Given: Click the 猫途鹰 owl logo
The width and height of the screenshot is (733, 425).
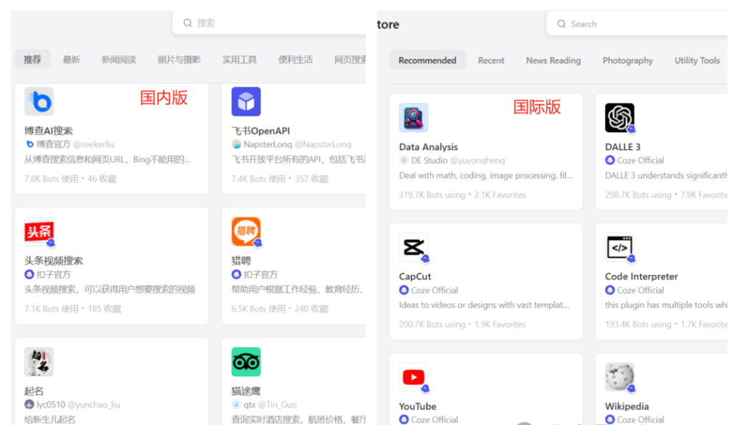Looking at the screenshot, I should pos(246,361).
